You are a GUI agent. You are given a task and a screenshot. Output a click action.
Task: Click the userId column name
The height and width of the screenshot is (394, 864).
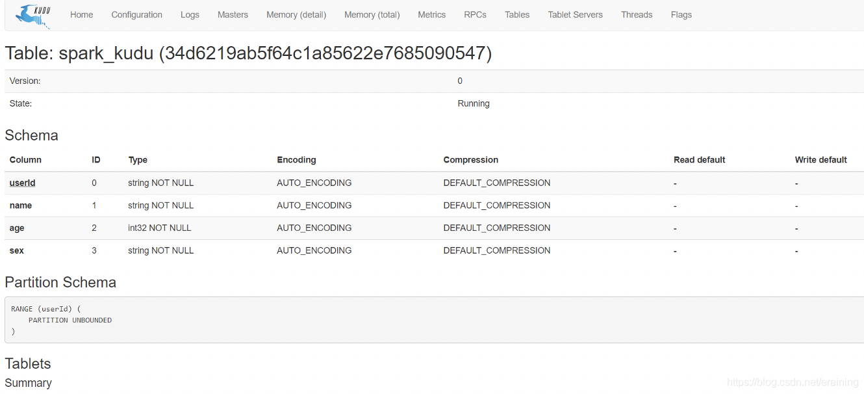[22, 183]
